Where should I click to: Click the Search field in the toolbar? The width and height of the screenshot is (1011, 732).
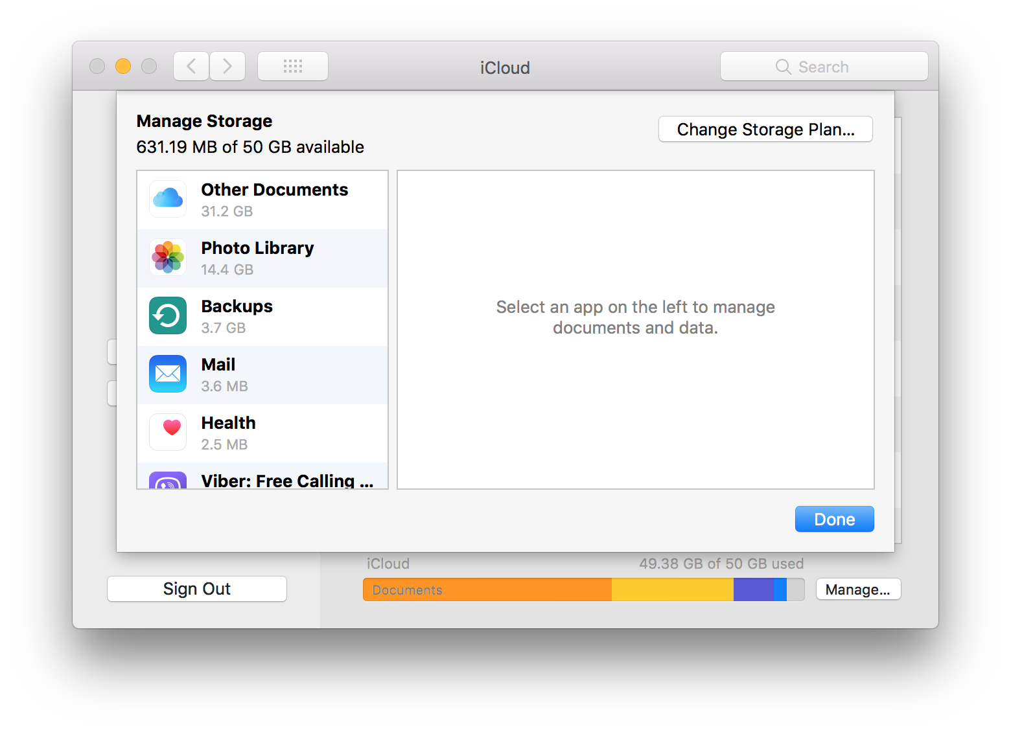tap(824, 66)
